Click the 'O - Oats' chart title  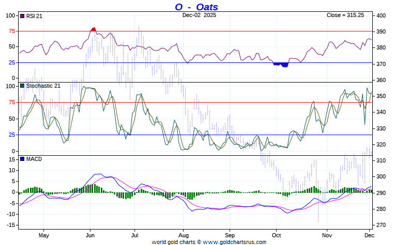195,7
